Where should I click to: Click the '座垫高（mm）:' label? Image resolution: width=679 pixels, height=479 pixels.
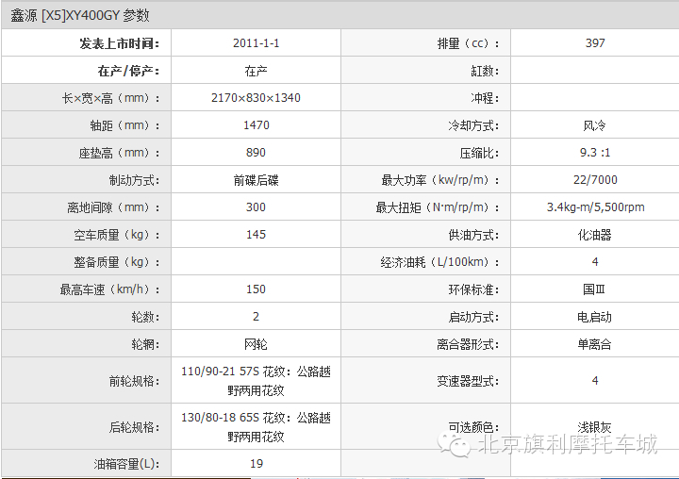pyautogui.click(x=119, y=153)
